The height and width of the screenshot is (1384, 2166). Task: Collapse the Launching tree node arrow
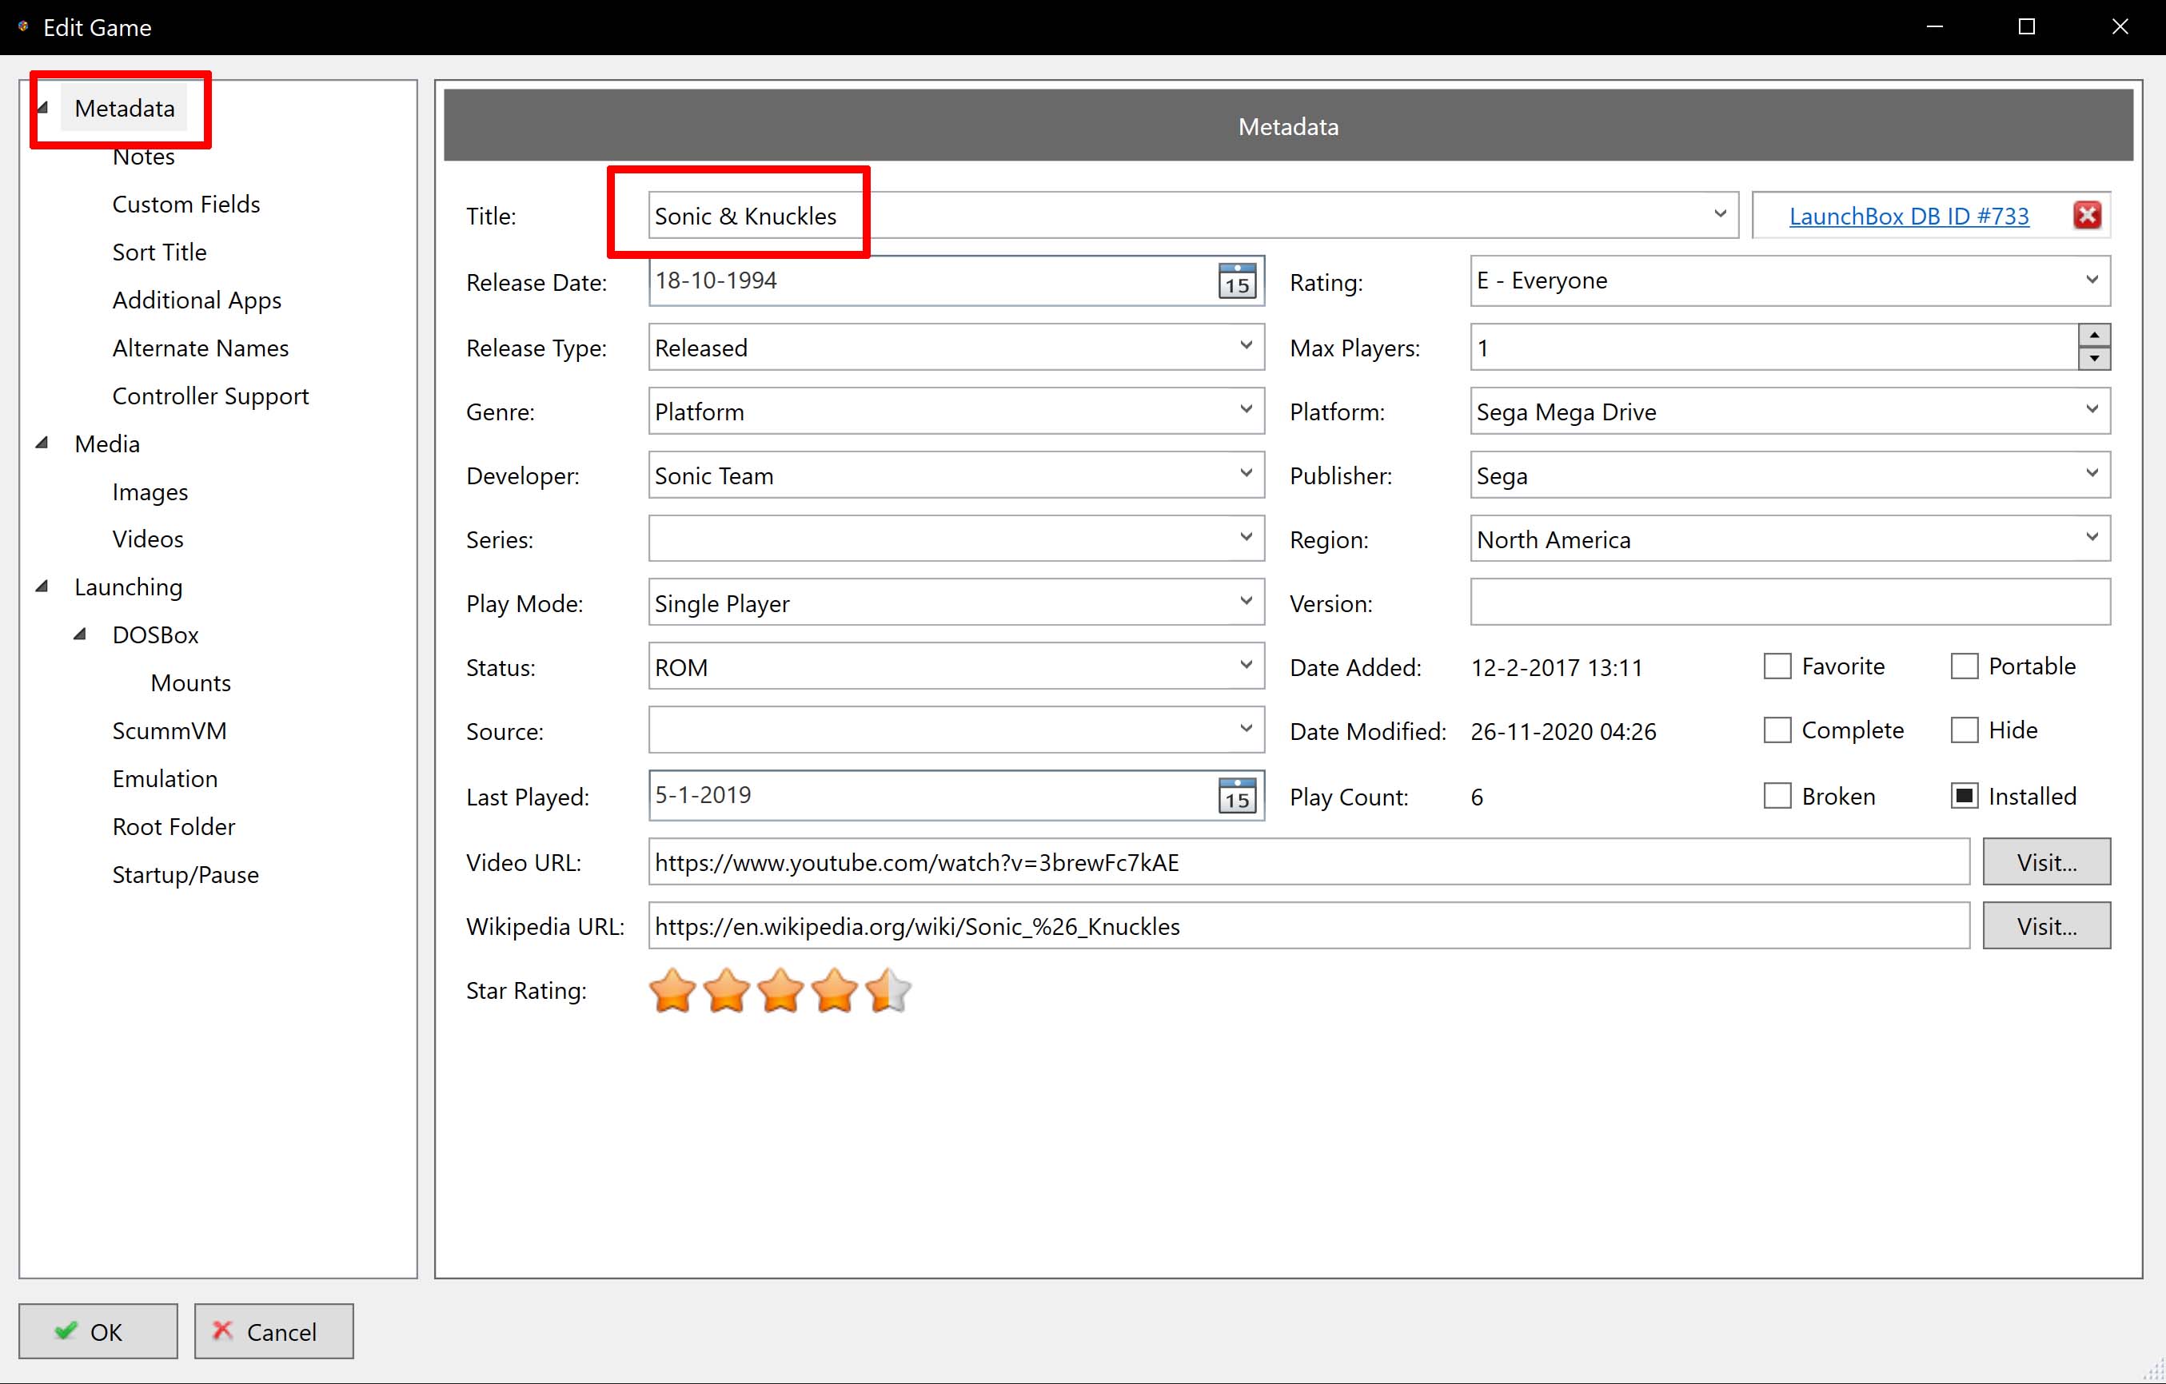(42, 586)
